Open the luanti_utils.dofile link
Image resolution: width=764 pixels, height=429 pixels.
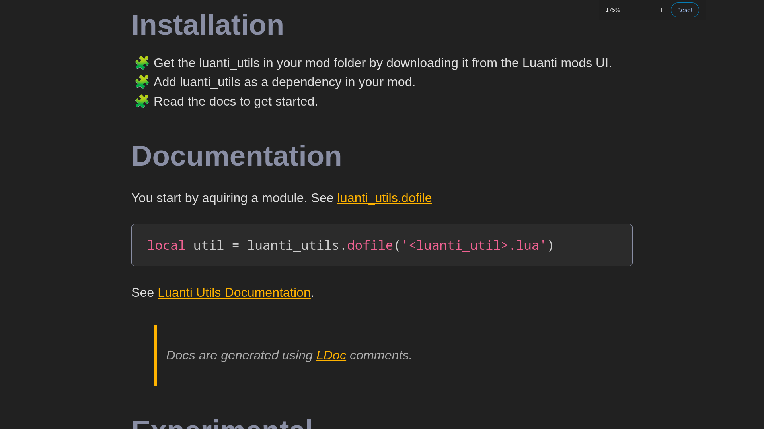tap(384, 198)
